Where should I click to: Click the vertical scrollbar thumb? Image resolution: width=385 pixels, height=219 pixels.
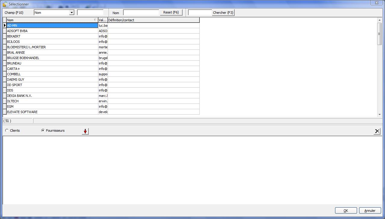click(380, 34)
